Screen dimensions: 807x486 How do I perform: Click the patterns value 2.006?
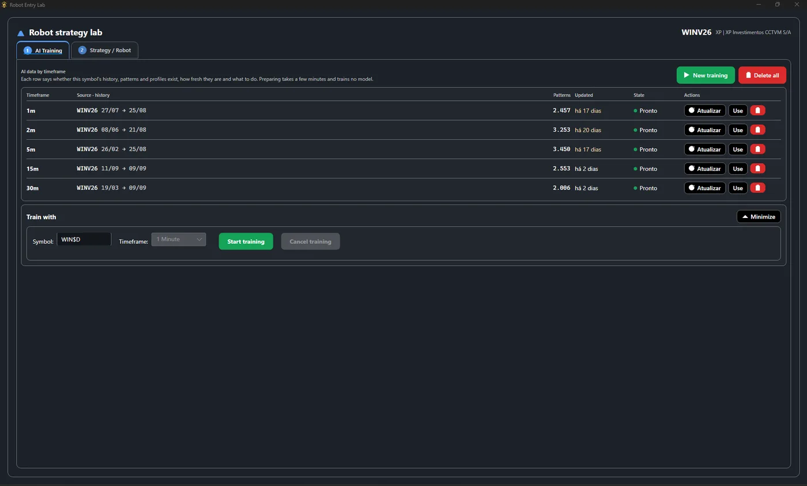(561, 187)
